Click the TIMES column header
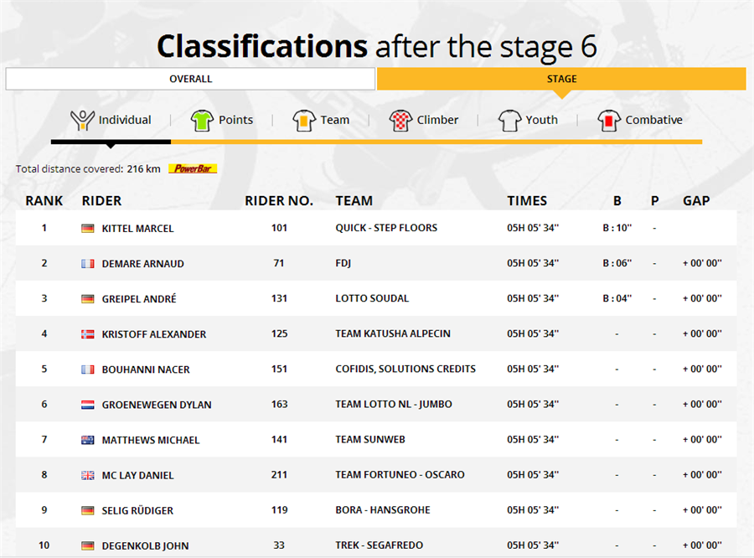 527,200
